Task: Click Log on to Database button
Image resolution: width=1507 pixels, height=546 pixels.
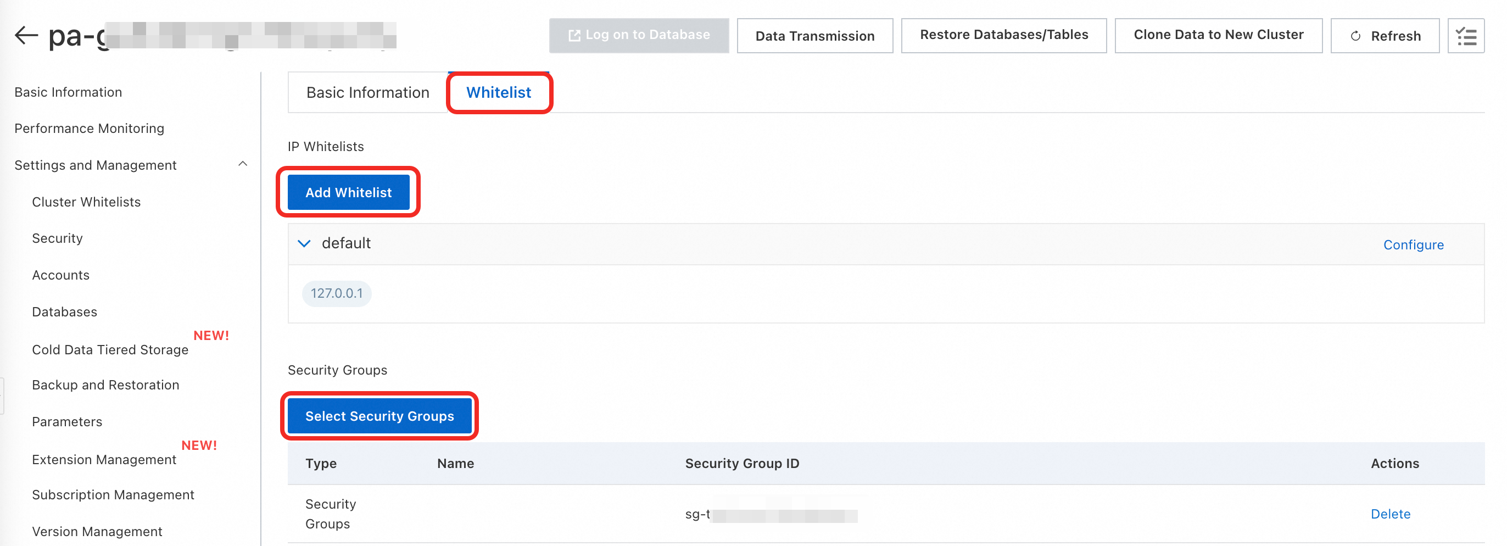Action: click(x=639, y=35)
